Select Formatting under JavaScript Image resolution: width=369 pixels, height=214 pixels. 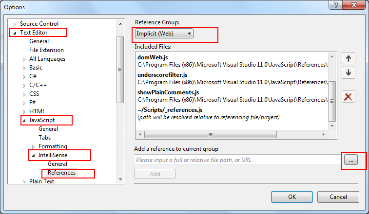click(53, 146)
